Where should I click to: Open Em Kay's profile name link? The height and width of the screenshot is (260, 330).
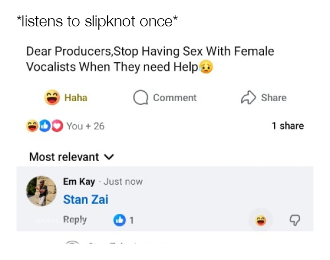(79, 182)
